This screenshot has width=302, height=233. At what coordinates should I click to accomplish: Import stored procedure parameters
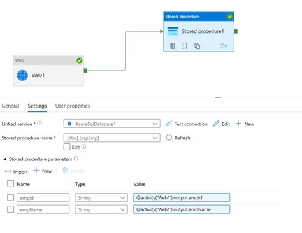(16, 172)
